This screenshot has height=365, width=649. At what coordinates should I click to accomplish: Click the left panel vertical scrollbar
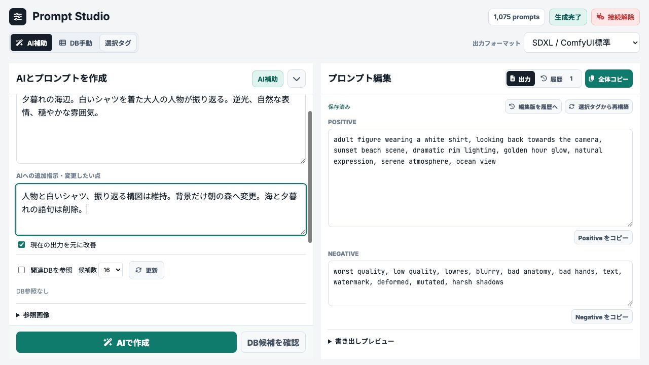[x=310, y=176]
